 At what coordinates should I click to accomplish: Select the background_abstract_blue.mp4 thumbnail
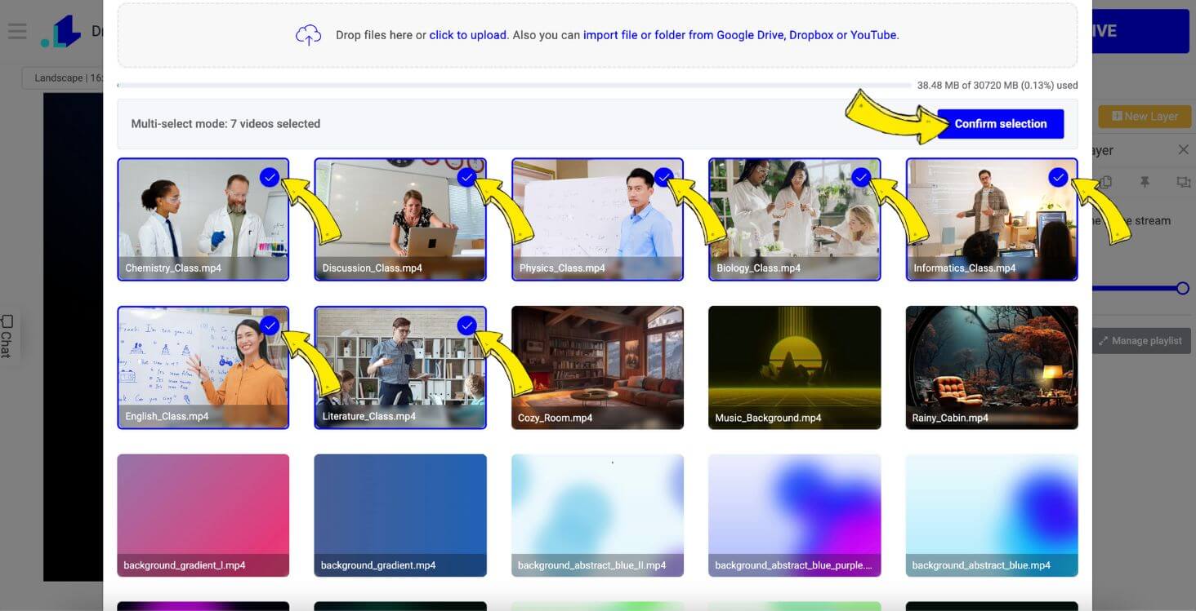coord(992,516)
